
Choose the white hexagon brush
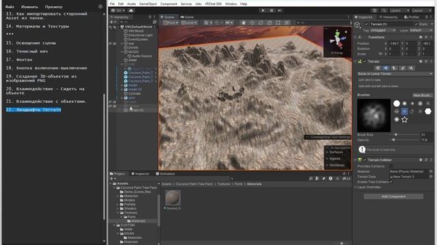[x=428, y=112]
